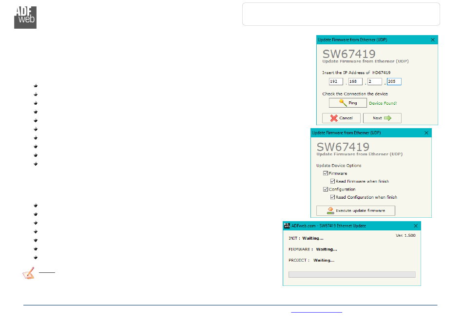Uncheck Read Configuration when finish

[x=332, y=197]
